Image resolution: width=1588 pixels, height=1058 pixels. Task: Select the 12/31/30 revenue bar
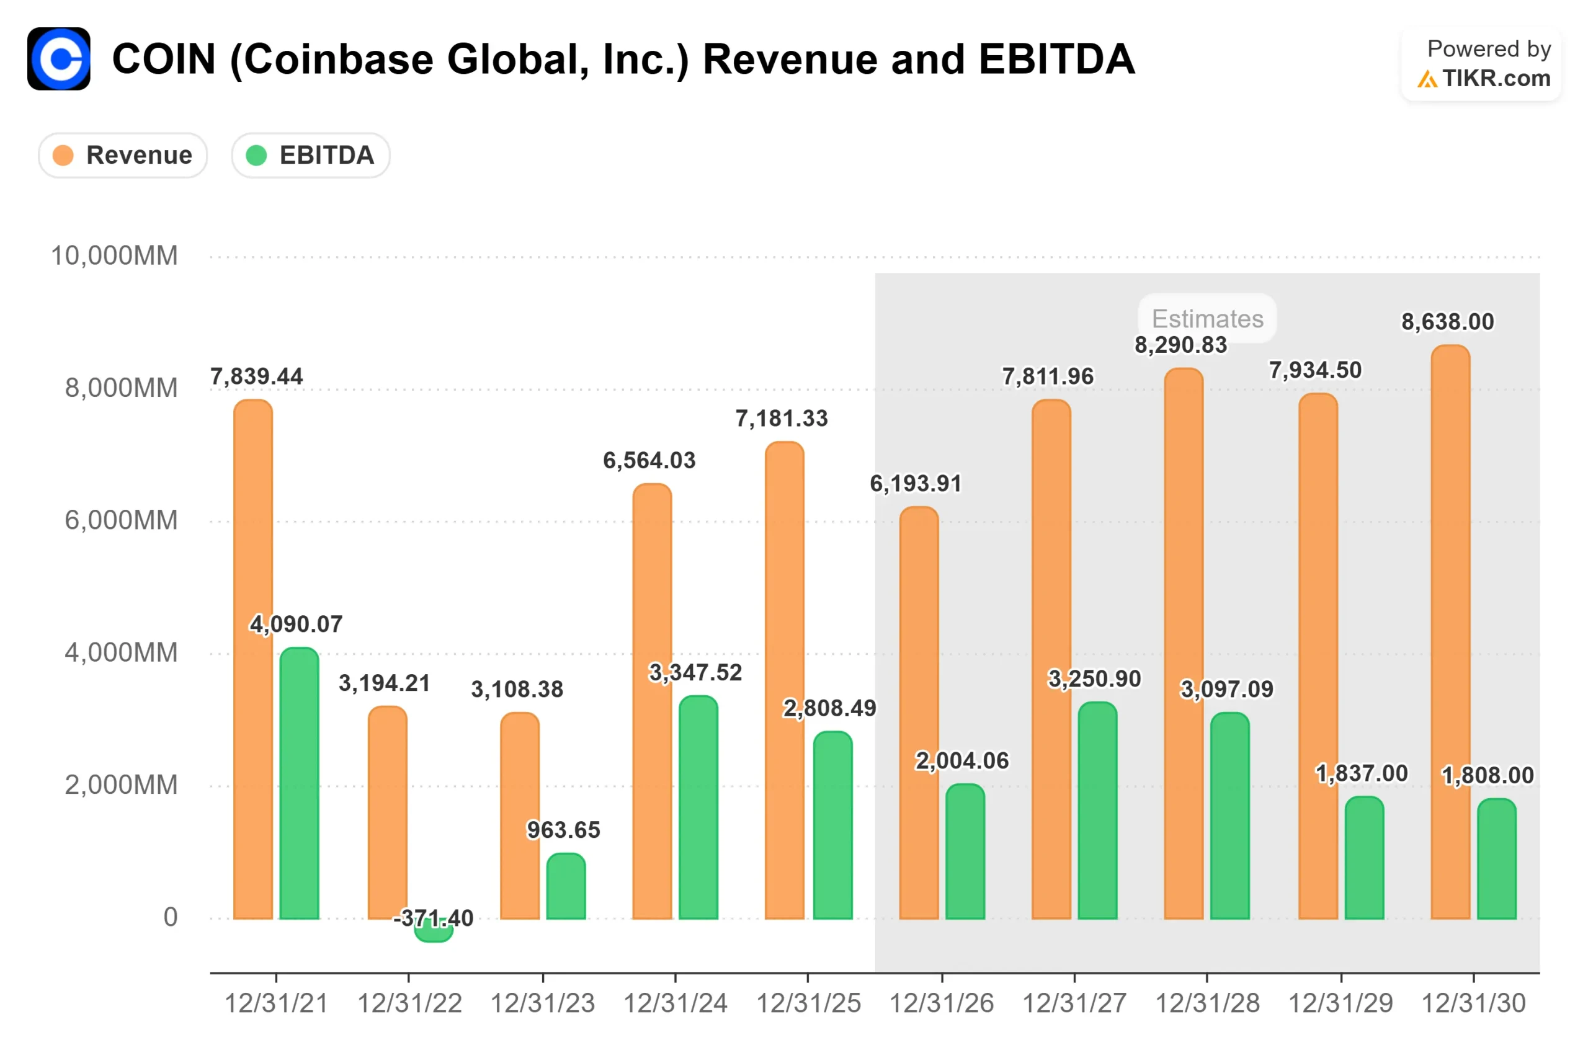click(x=1450, y=632)
